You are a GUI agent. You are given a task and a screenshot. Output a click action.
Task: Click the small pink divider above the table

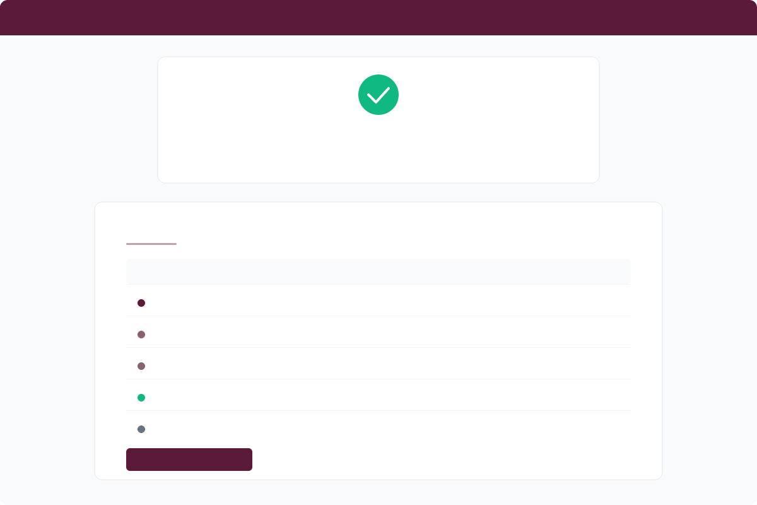pyautogui.click(x=151, y=244)
